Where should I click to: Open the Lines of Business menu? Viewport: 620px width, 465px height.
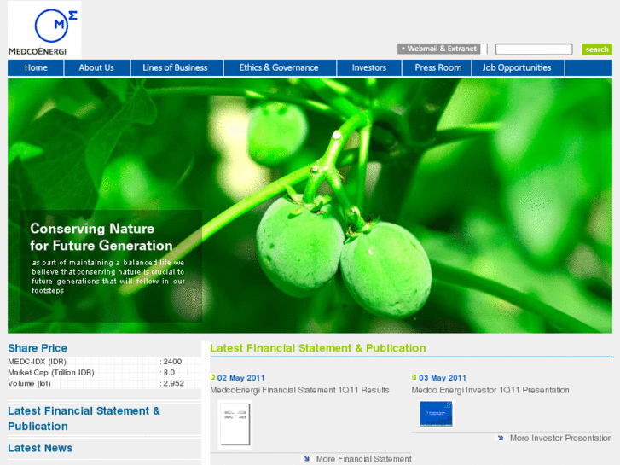pyautogui.click(x=175, y=67)
